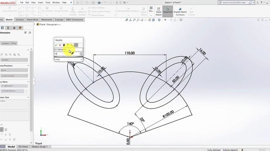Screen dimensions: 270x151
Task: Click the Convert Entities tool
Action: click(61, 10)
